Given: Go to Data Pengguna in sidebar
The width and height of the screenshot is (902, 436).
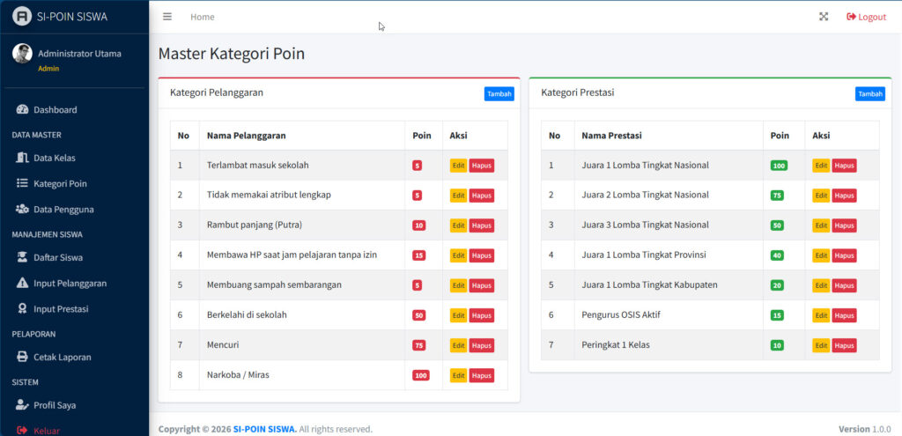Looking at the screenshot, I should [x=63, y=209].
